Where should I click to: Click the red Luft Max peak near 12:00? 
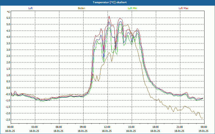109,16
